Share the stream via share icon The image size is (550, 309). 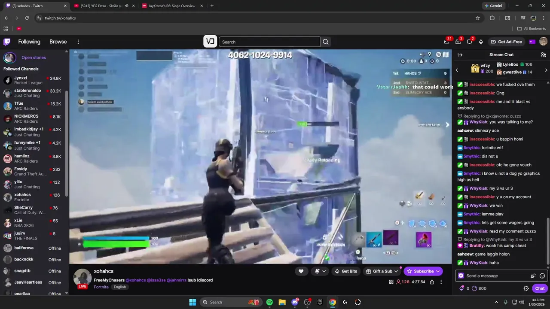tap(432, 282)
